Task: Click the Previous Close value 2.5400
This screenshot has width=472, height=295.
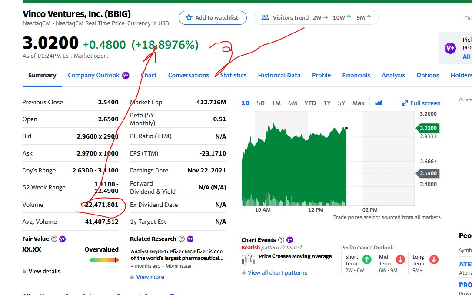Action: pos(108,102)
